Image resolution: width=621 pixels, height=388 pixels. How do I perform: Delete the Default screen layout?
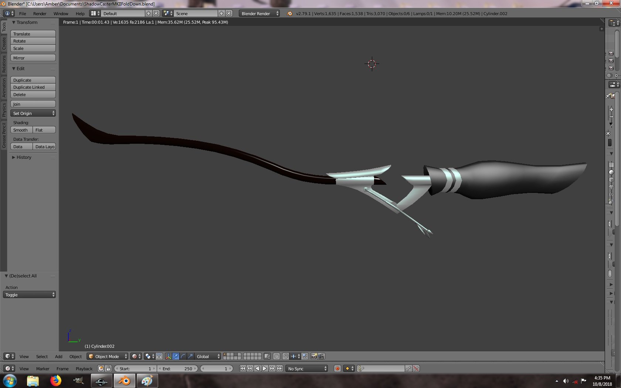(x=156, y=13)
